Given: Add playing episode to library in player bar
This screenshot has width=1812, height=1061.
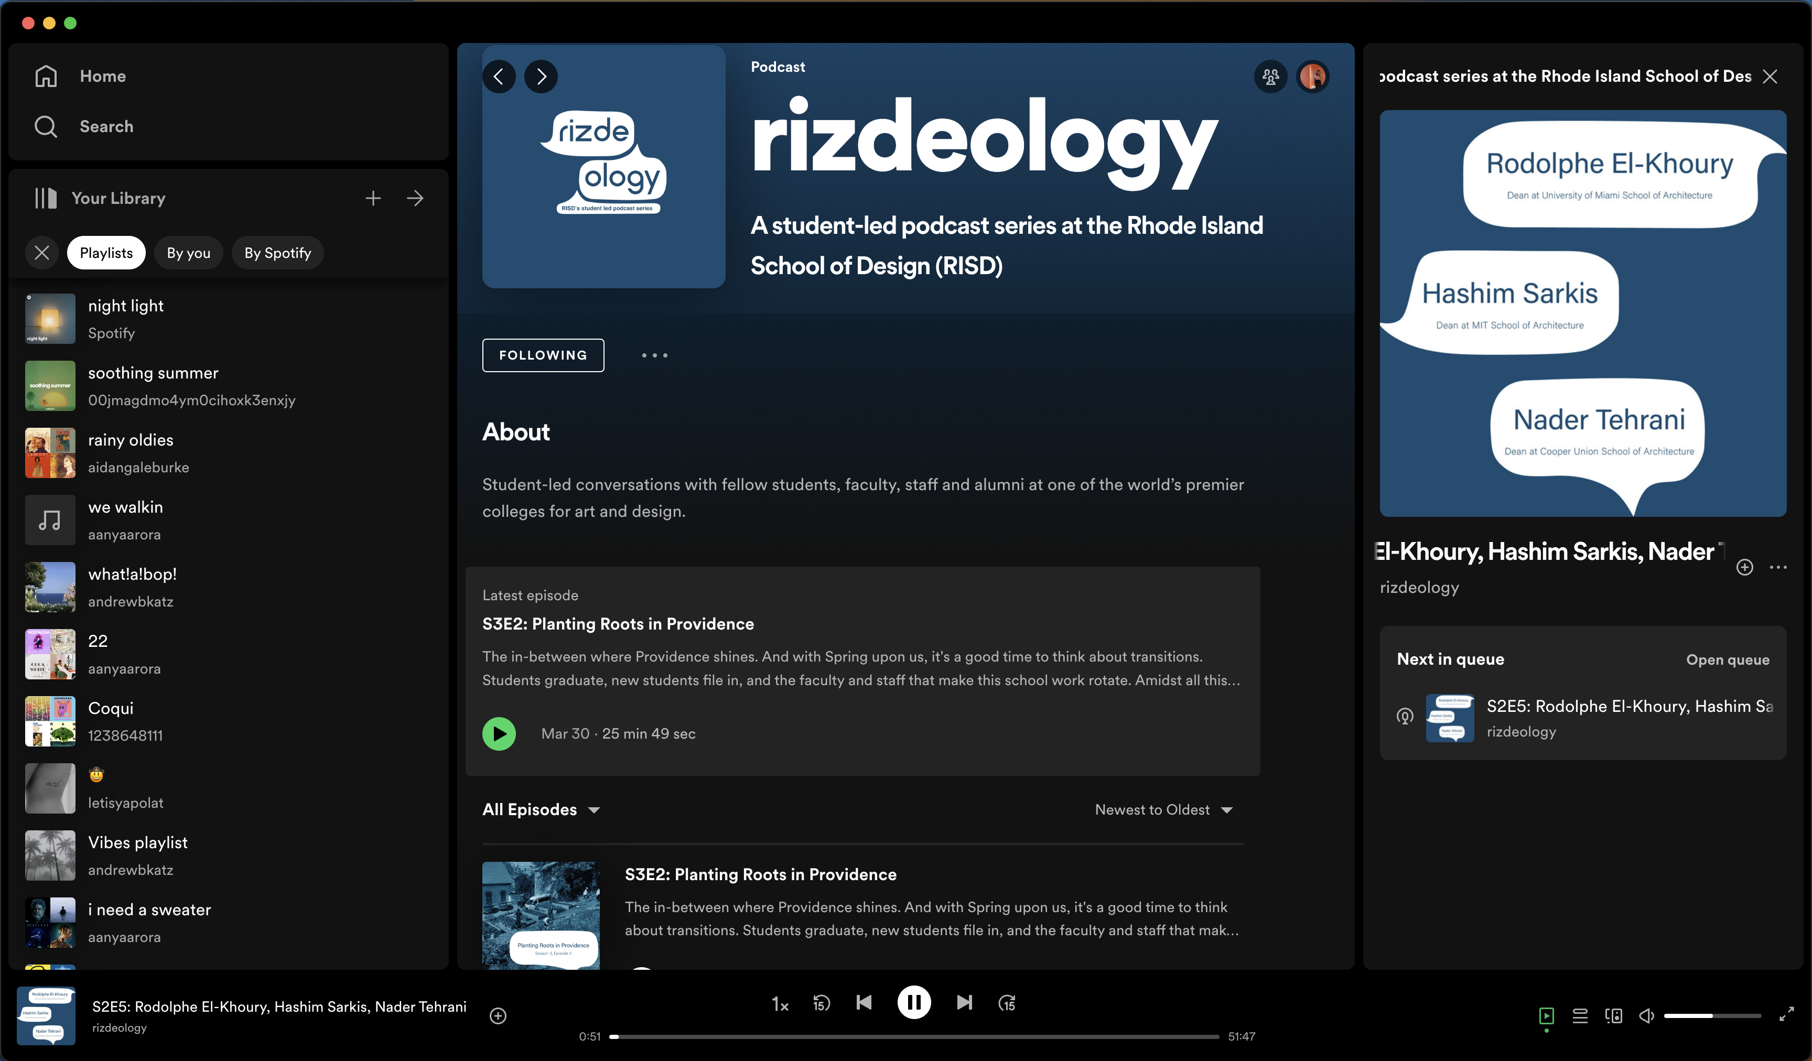Looking at the screenshot, I should [498, 1016].
